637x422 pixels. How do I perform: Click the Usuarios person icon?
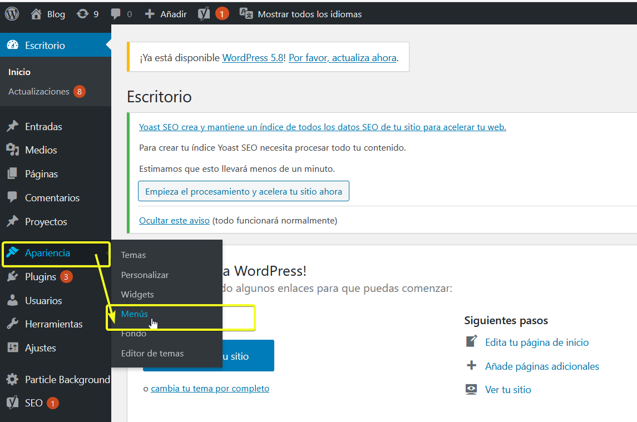coord(13,300)
